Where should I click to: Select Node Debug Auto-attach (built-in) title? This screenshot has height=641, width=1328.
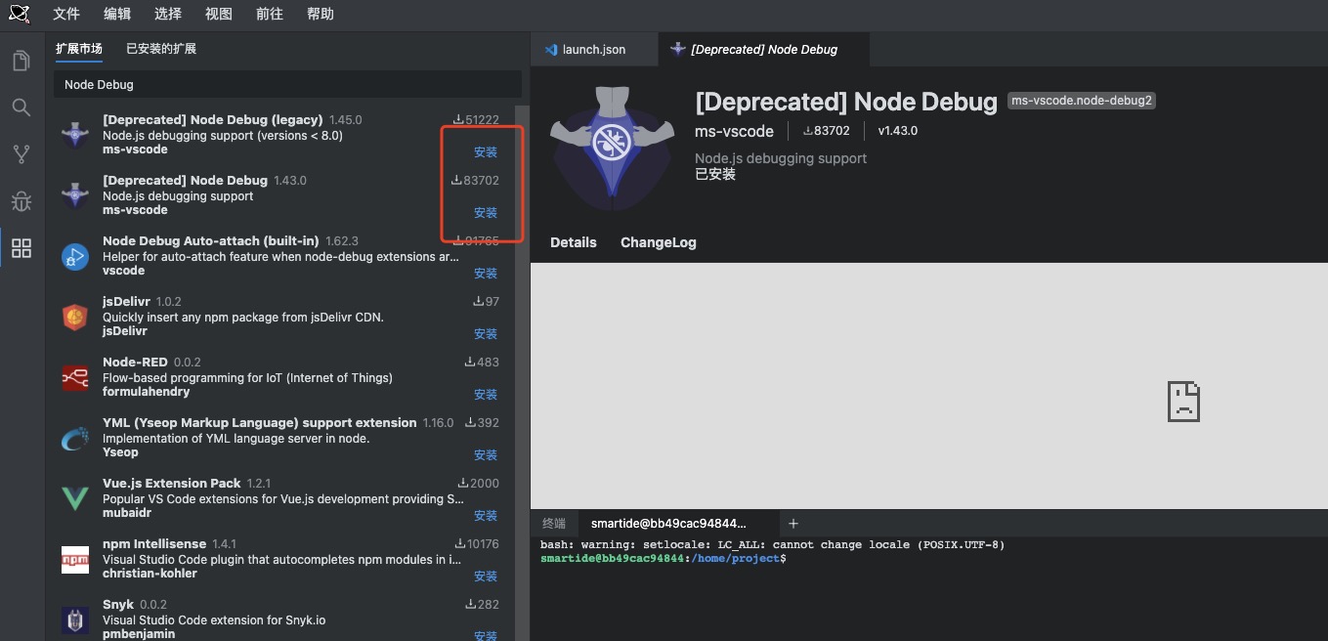pyautogui.click(x=210, y=241)
